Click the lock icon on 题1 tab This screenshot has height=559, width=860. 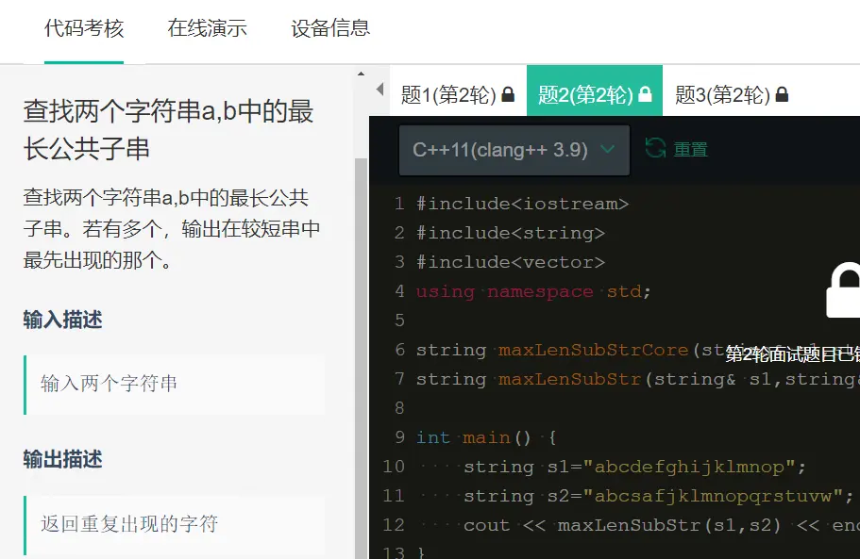(509, 94)
